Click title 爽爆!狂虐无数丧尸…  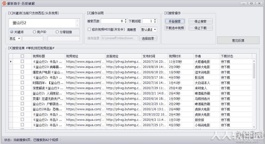coord(48,98)
